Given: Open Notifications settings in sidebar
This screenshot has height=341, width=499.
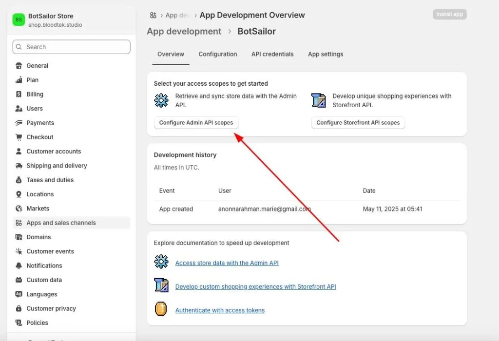Looking at the screenshot, I should [71, 266].
